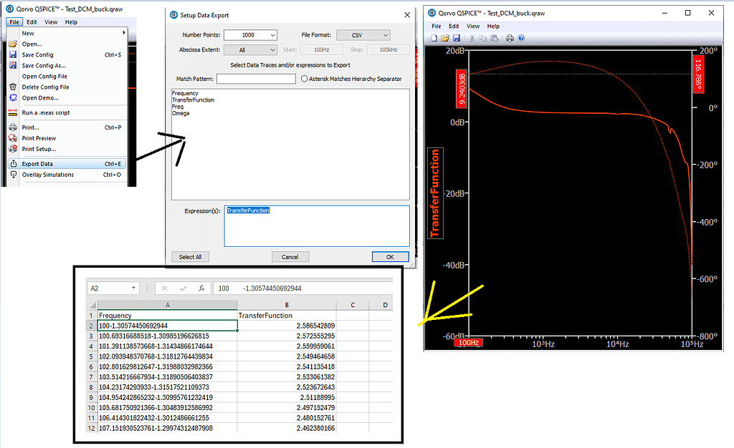Confirm export with the OK button
Image resolution: width=734 pixels, height=448 pixels.
pyautogui.click(x=390, y=256)
